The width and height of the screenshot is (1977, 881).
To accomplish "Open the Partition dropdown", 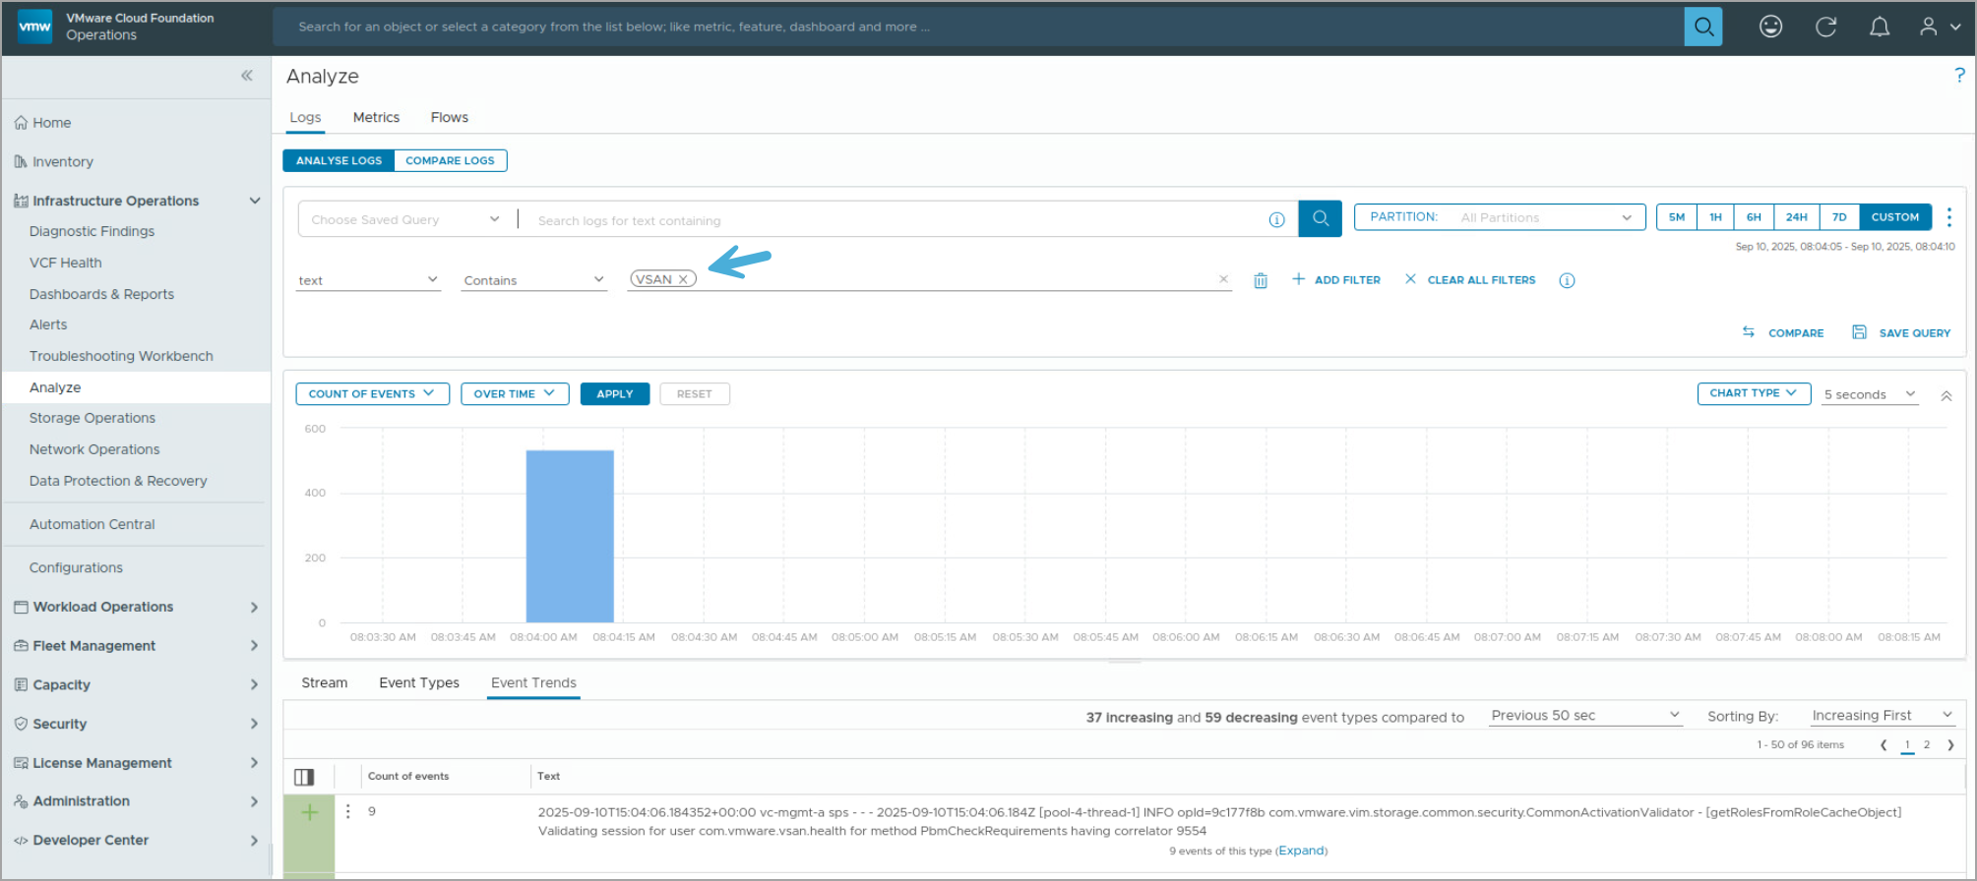I will (1500, 217).
